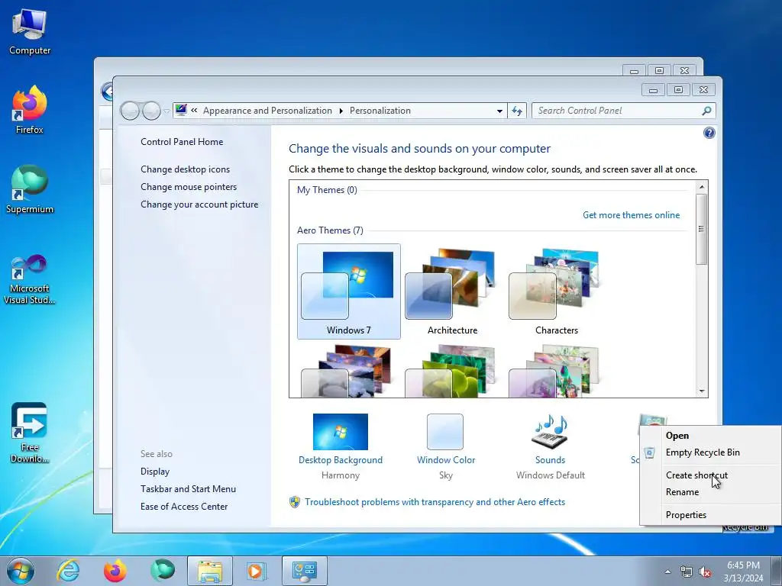Open the Free Download Manager desktop shortcut
782x586 pixels.
click(x=30, y=433)
